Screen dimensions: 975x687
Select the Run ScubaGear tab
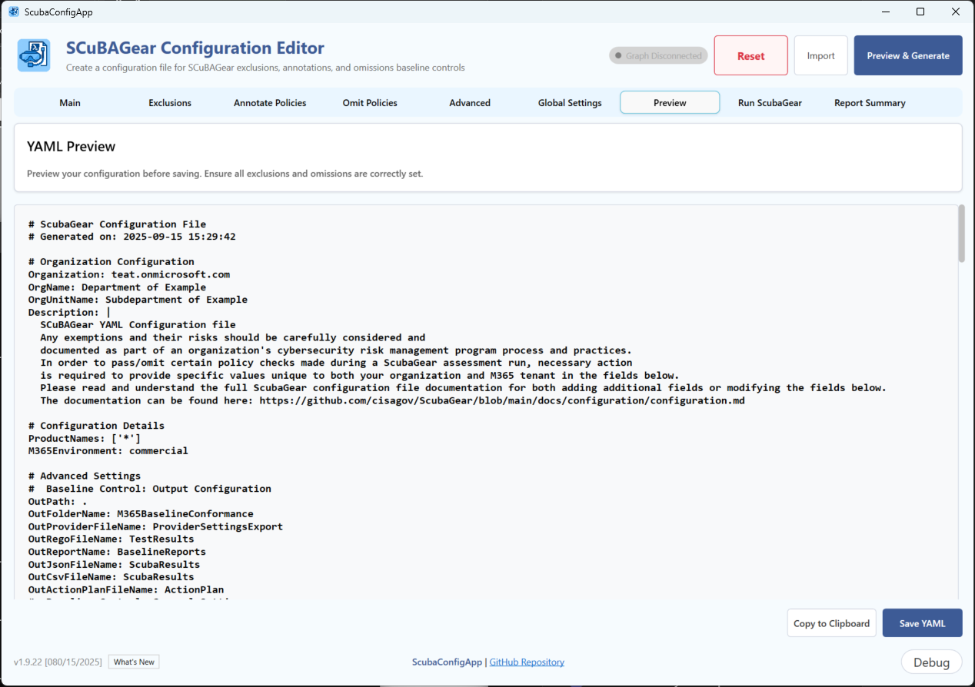pos(770,103)
